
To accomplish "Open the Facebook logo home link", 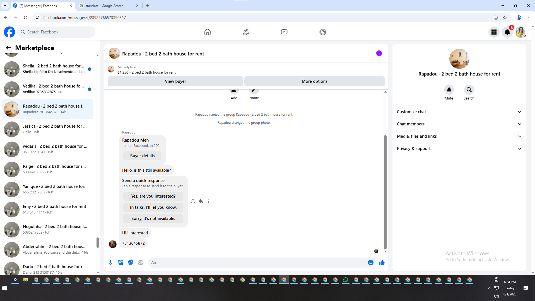I will click(x=9, y=32).
